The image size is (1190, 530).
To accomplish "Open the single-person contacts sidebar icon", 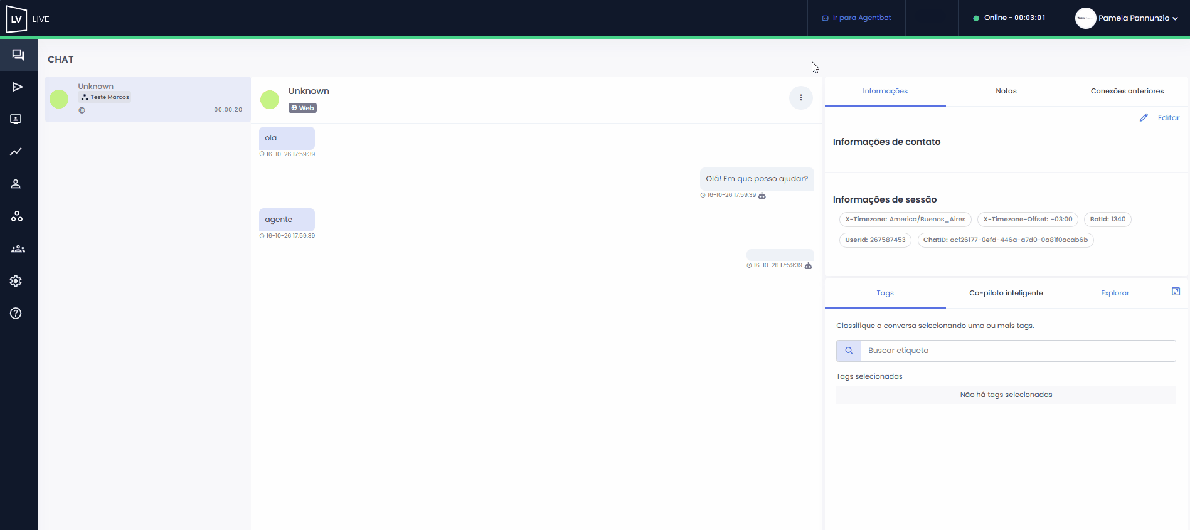I will (16, 184).
